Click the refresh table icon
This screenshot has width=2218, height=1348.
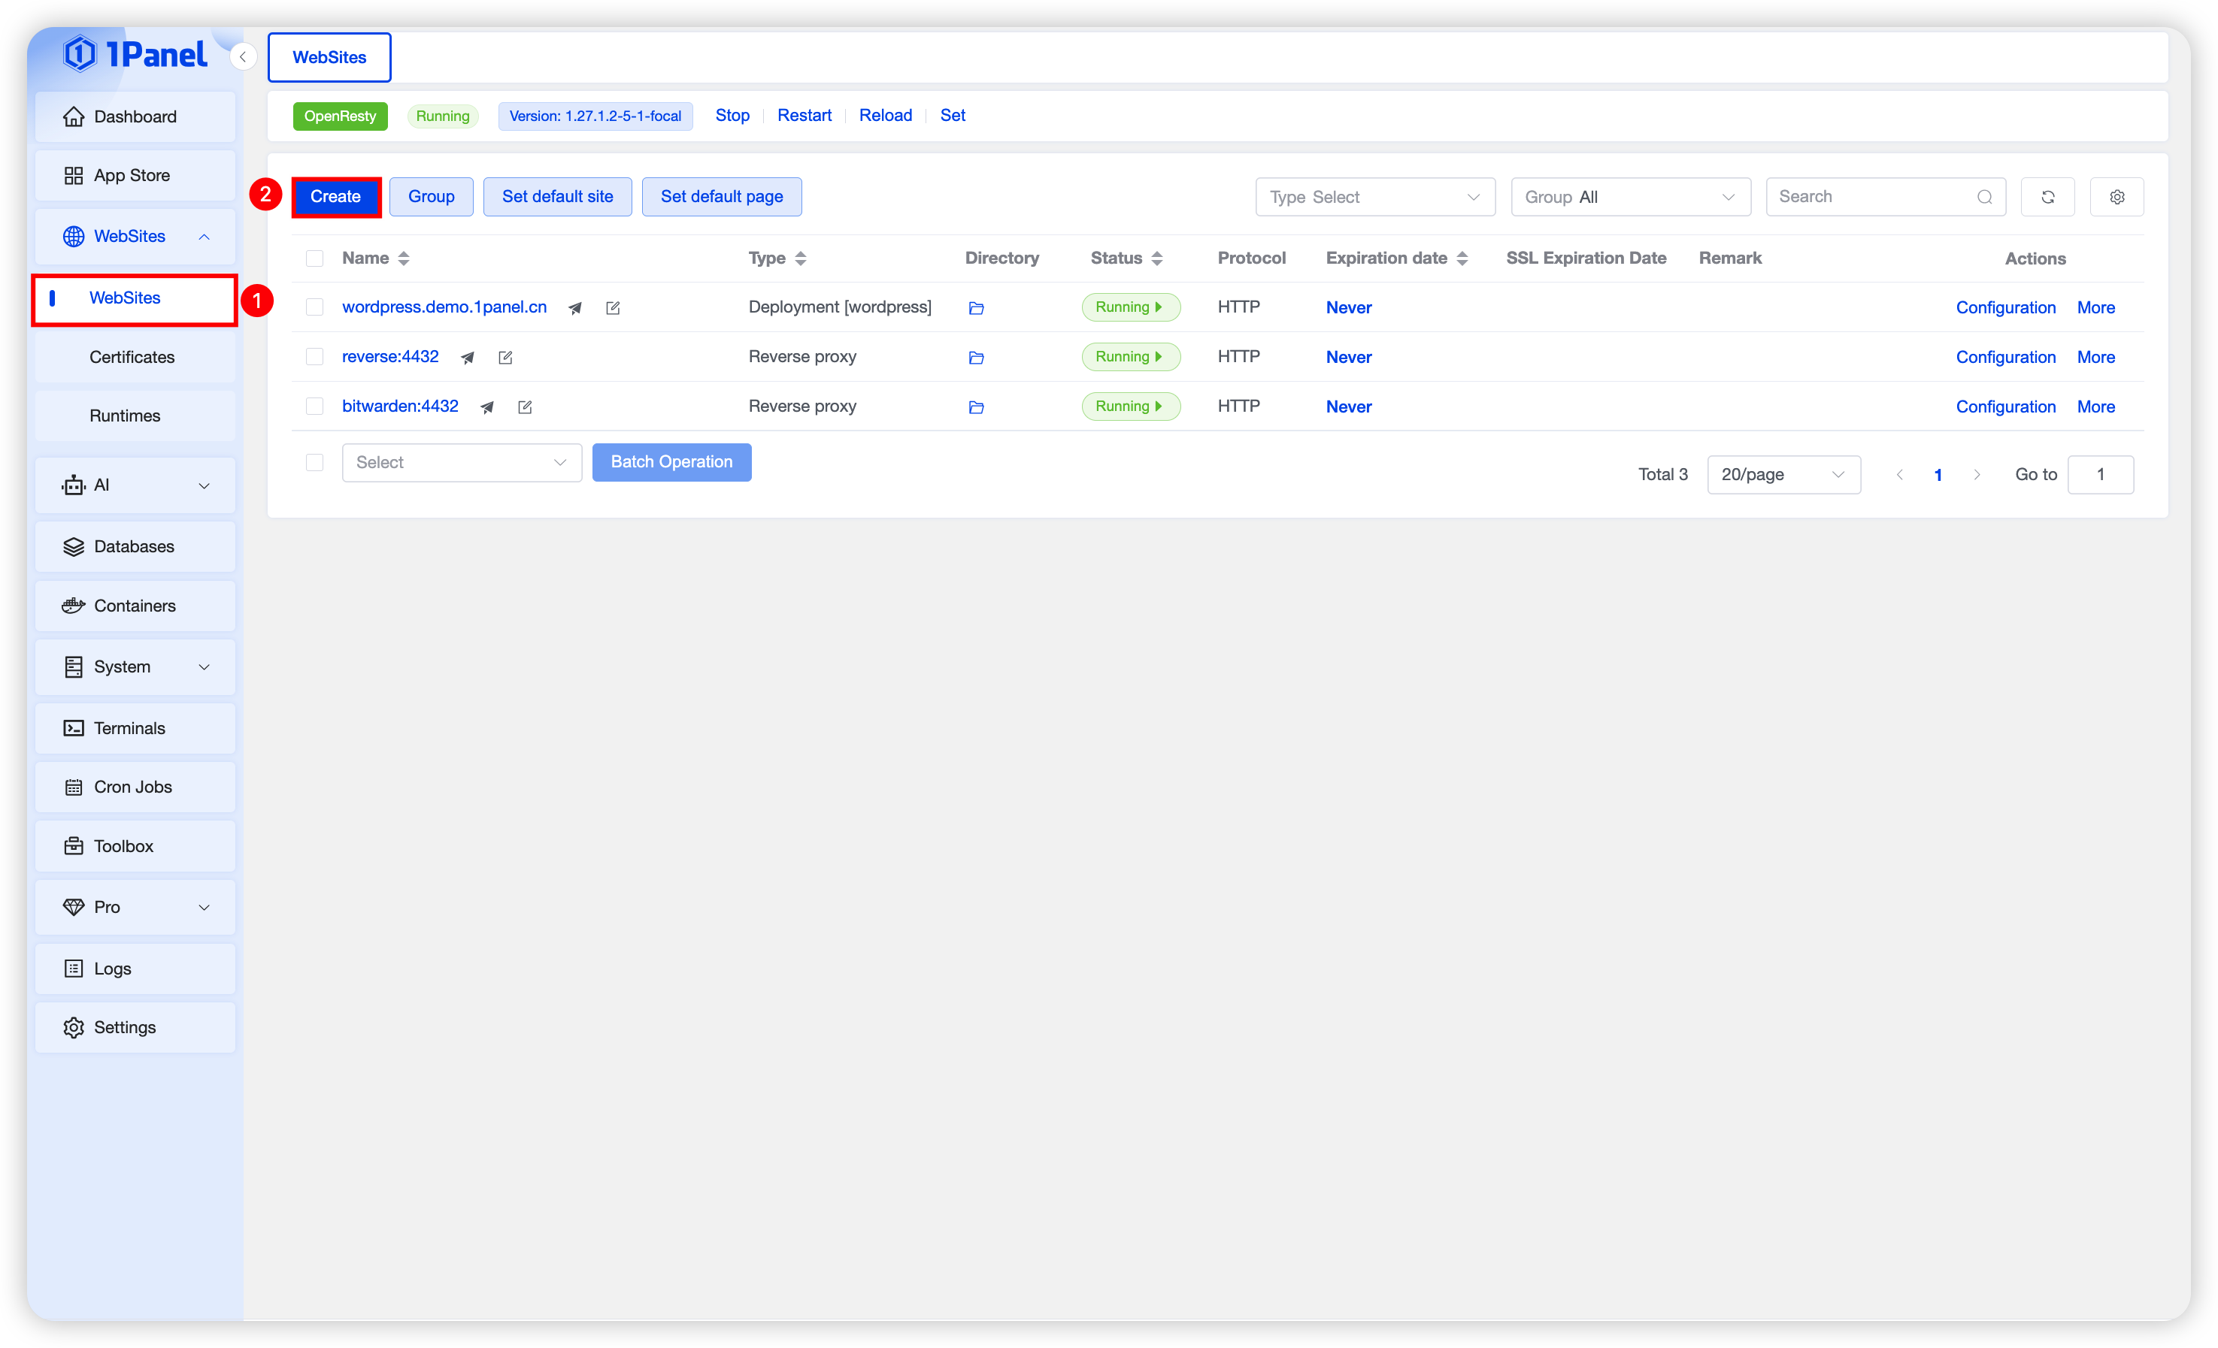click(2047, 197)
